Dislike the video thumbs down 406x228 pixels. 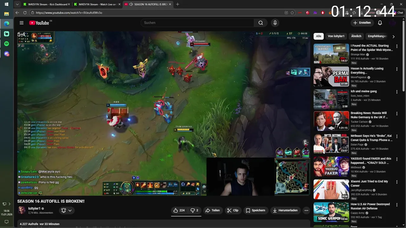194,210
